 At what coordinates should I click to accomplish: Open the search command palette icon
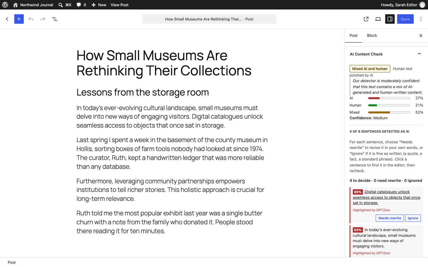coord(61,5)
